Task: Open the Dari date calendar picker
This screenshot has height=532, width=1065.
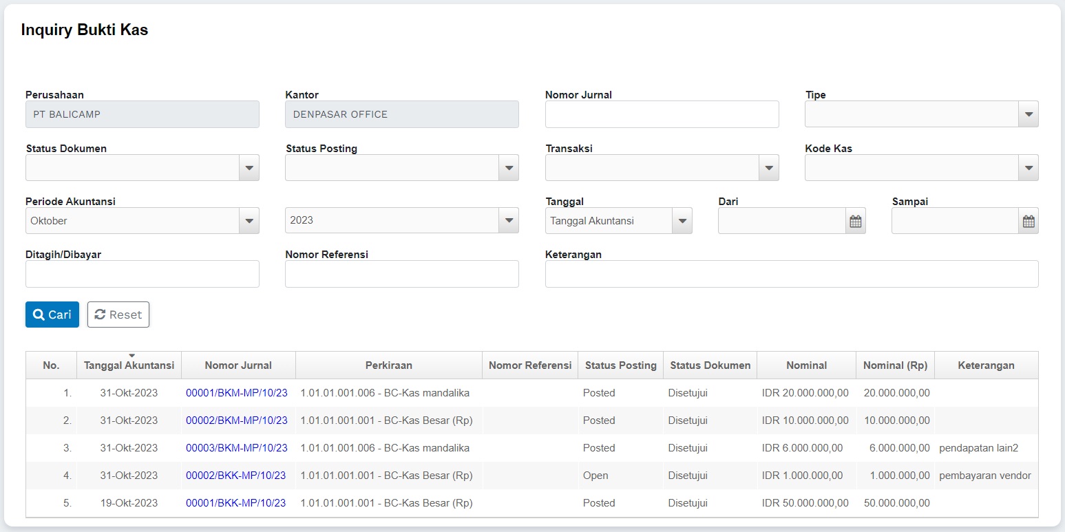Action: (855, 221)
